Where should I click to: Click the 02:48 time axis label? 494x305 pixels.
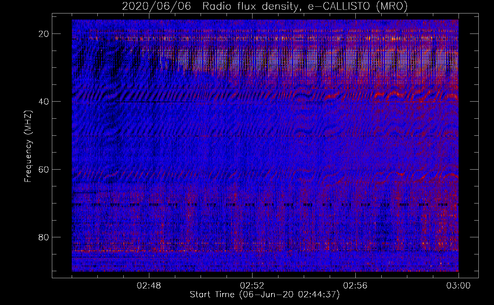149,286
